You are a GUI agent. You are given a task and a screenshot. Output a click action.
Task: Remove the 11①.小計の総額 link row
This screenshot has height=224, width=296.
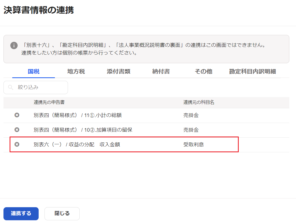(17, 115)
